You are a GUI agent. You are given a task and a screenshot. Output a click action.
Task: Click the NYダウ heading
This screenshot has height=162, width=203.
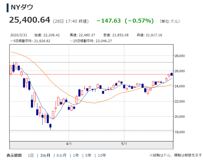click(x=22, y=7)
